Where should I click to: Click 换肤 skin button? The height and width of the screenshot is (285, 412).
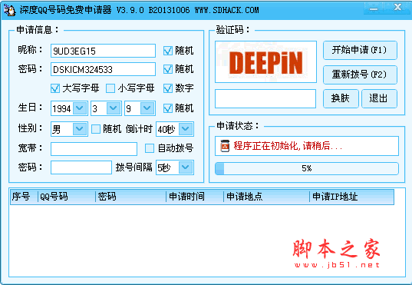coord(341,98)
